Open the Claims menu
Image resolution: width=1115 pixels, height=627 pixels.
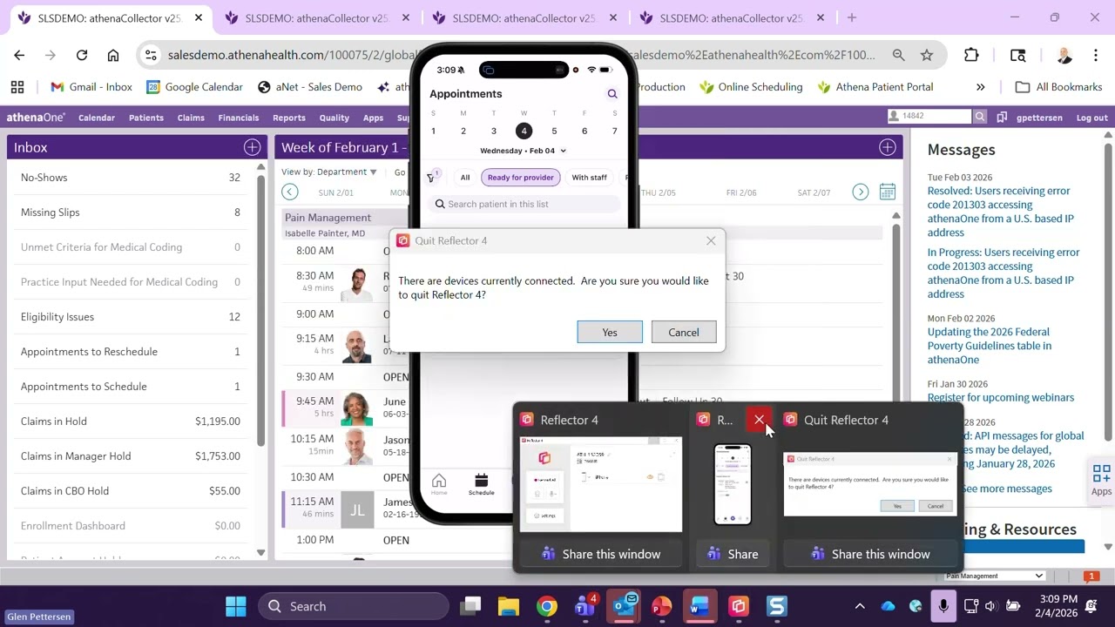[191, 118]
